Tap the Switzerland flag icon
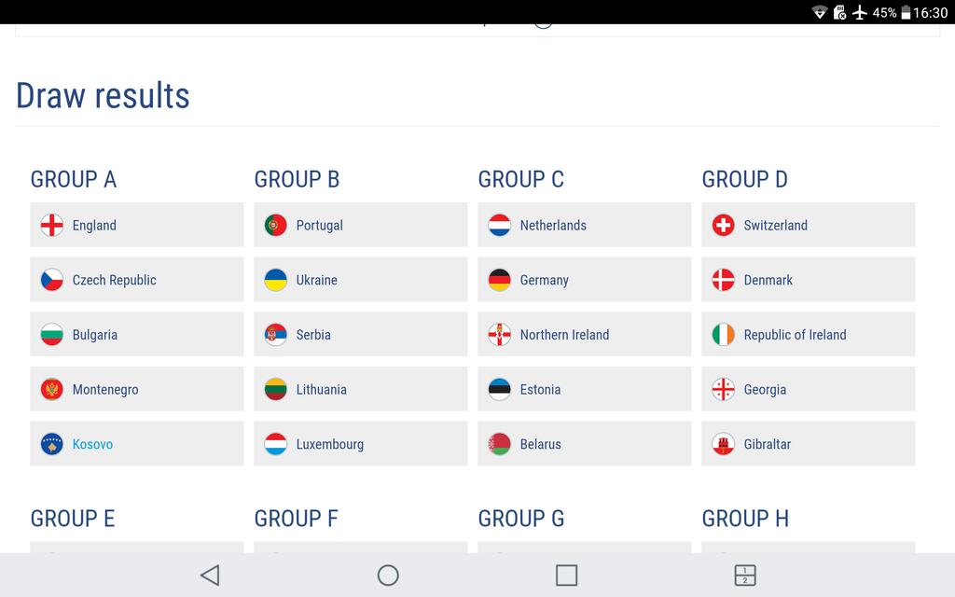This screenshot has width=955, height=597. tap(724, 225)
